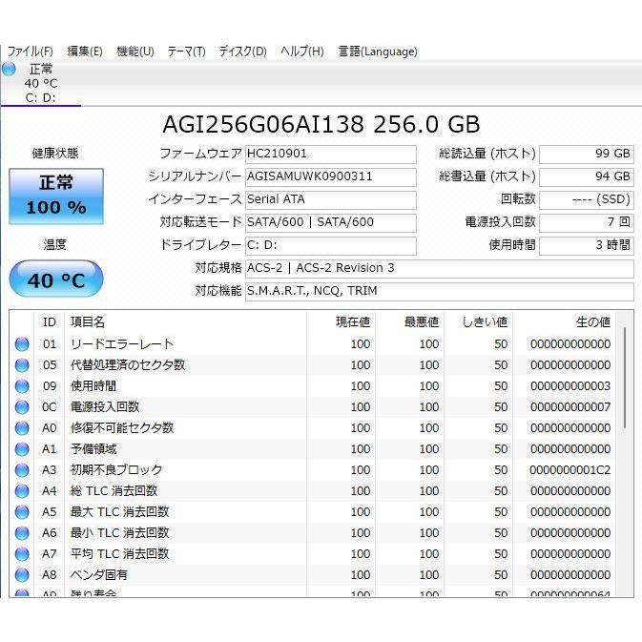This screenshot has height=642, width=642.
Task: Click the status orb for attribute 05
Action: (x=22, y=365)
